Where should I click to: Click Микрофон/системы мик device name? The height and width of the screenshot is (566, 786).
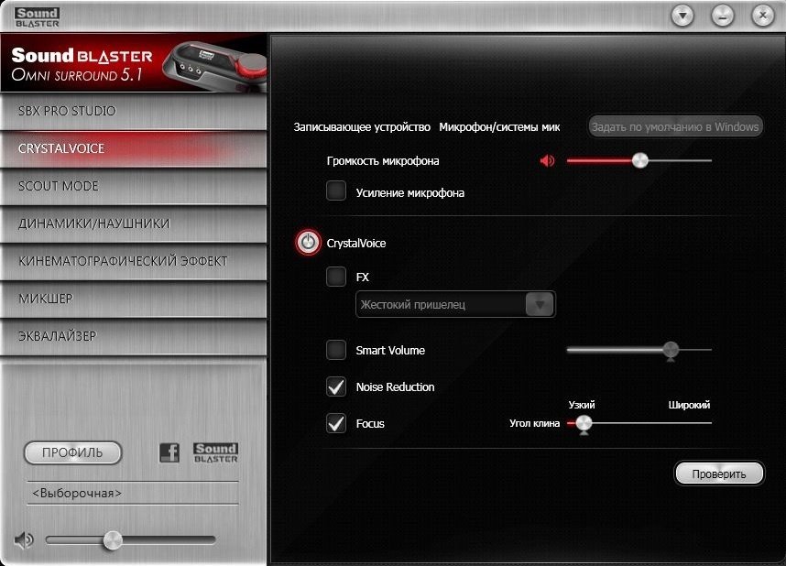(499, 127)
